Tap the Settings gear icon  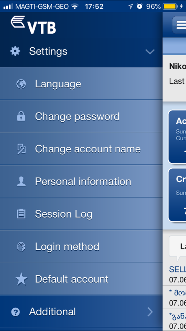tap(15, 52)
